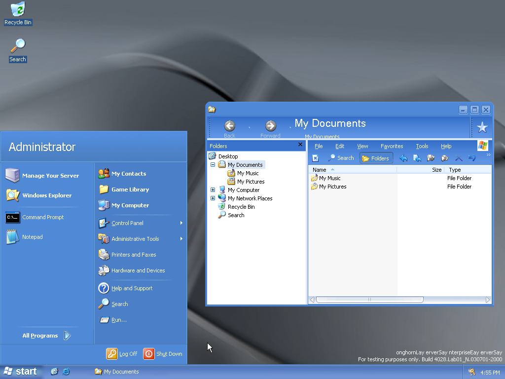The image size is (505, 379).
Task: Open Search from the Explorer toolbar
Action: (x=340, y=158)
